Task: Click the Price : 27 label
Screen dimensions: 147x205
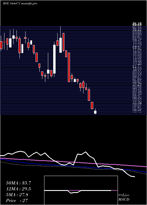Action: click(x=17, y=201)
